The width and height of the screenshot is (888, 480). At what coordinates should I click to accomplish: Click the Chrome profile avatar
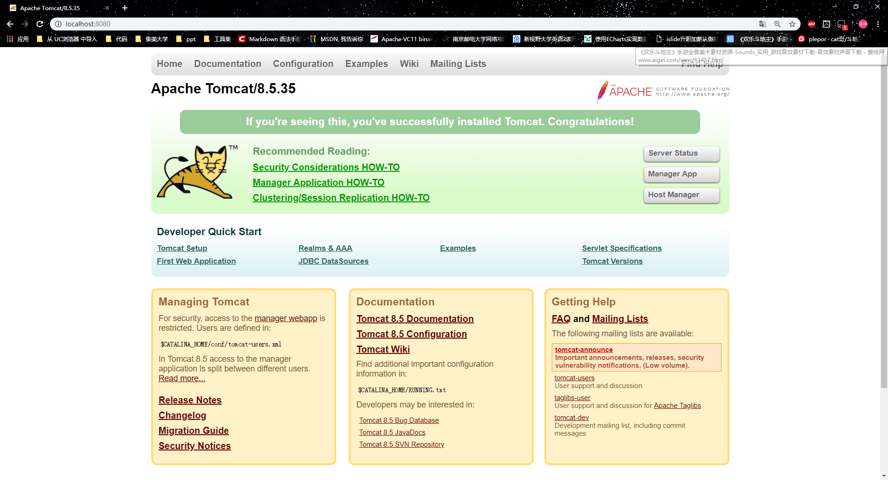coord(863,24)
